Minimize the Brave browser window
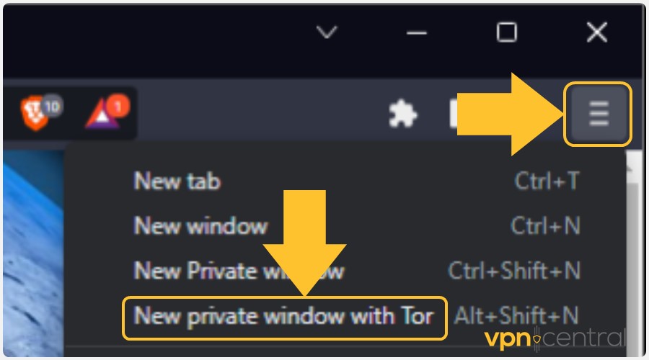 [x=416, y=32]
